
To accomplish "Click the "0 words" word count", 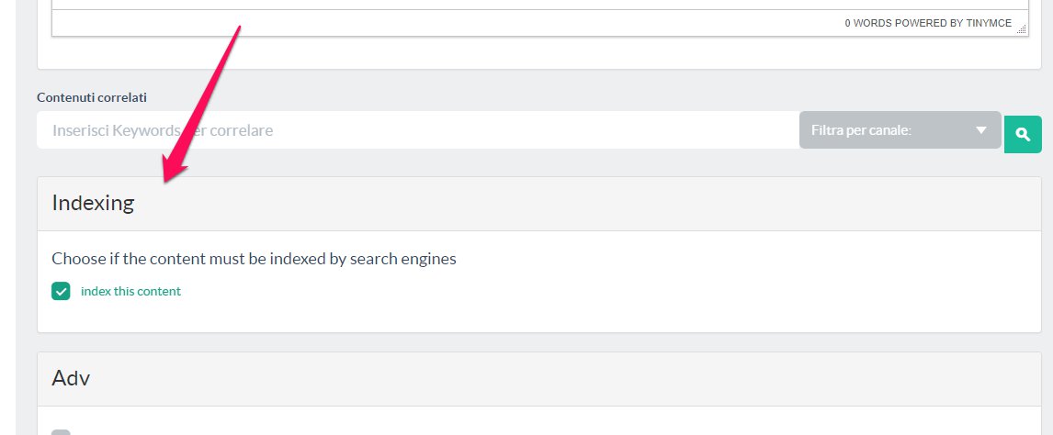I will pos(866,23).
